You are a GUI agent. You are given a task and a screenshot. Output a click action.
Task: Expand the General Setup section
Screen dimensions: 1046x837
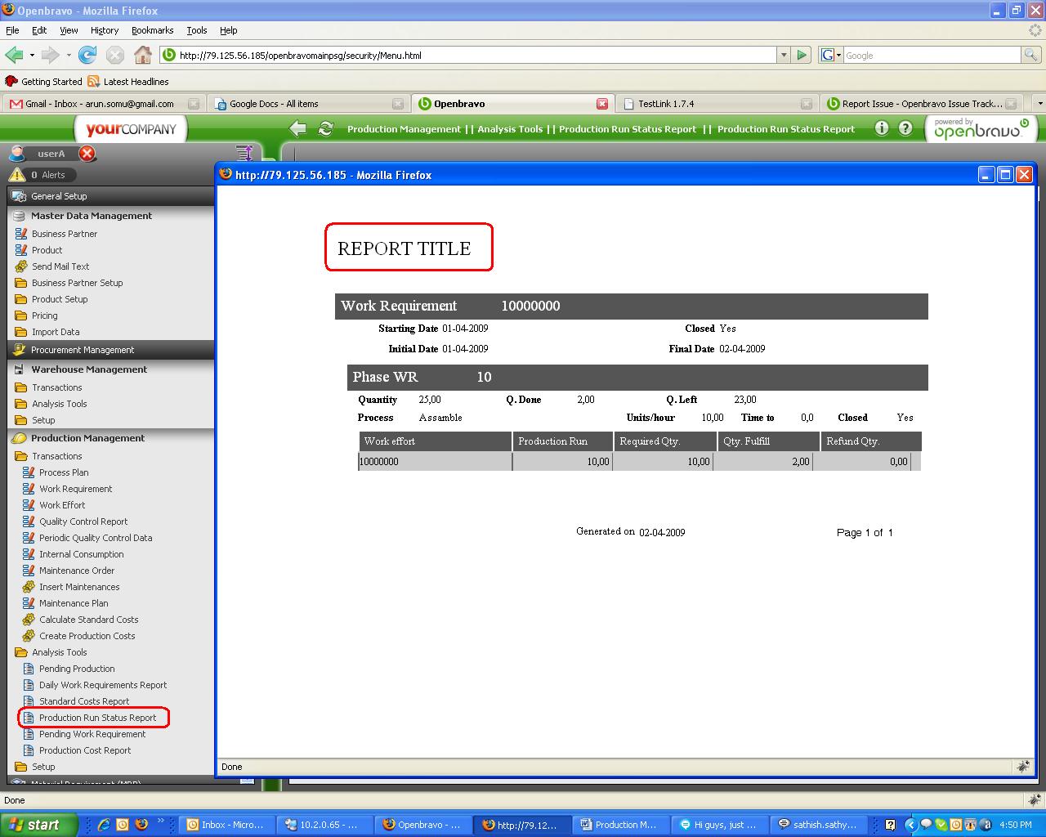click(x=59, y=196)
